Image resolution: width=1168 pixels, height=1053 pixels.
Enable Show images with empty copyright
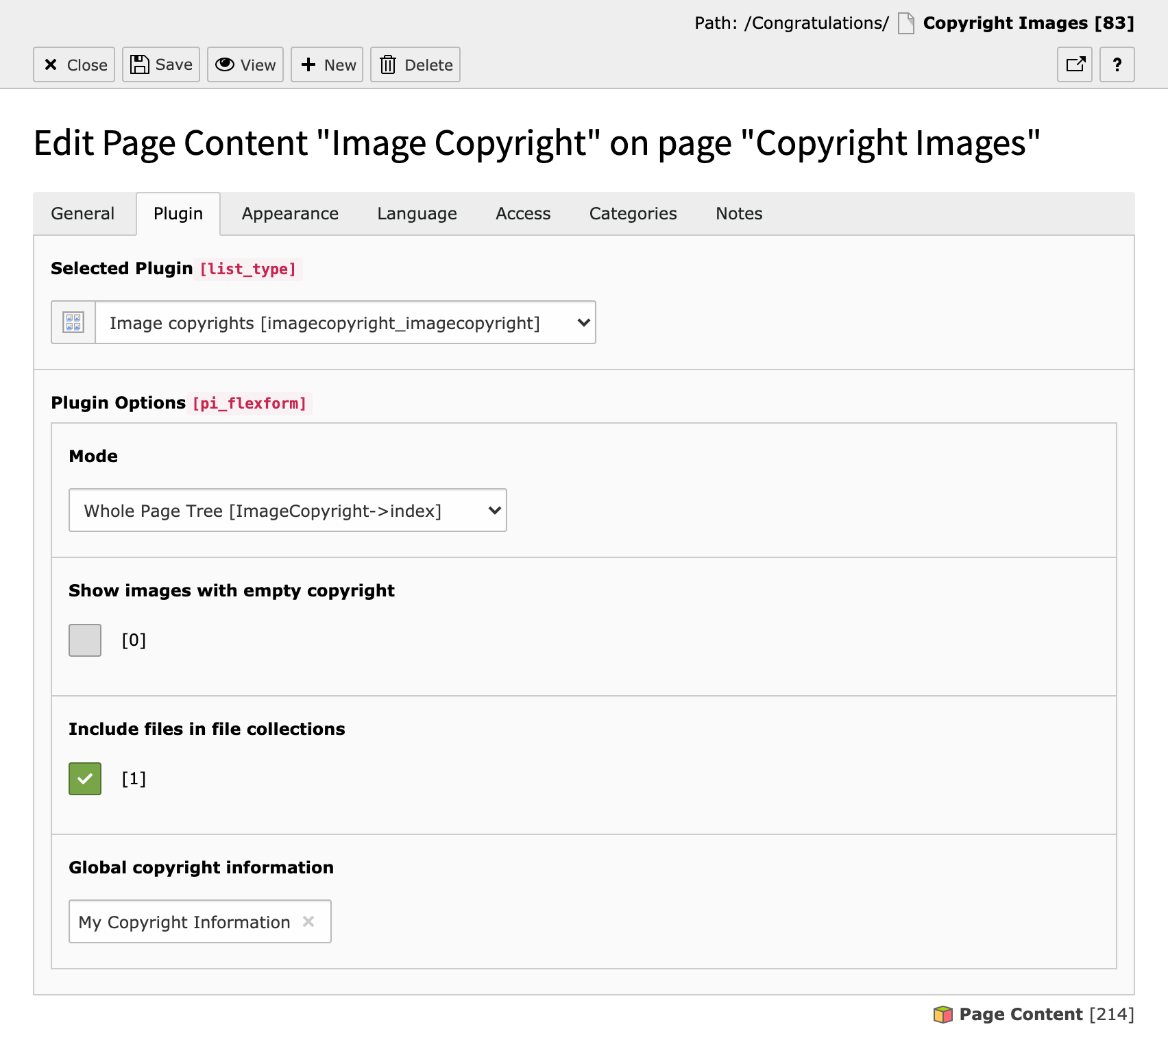point(85,640)
